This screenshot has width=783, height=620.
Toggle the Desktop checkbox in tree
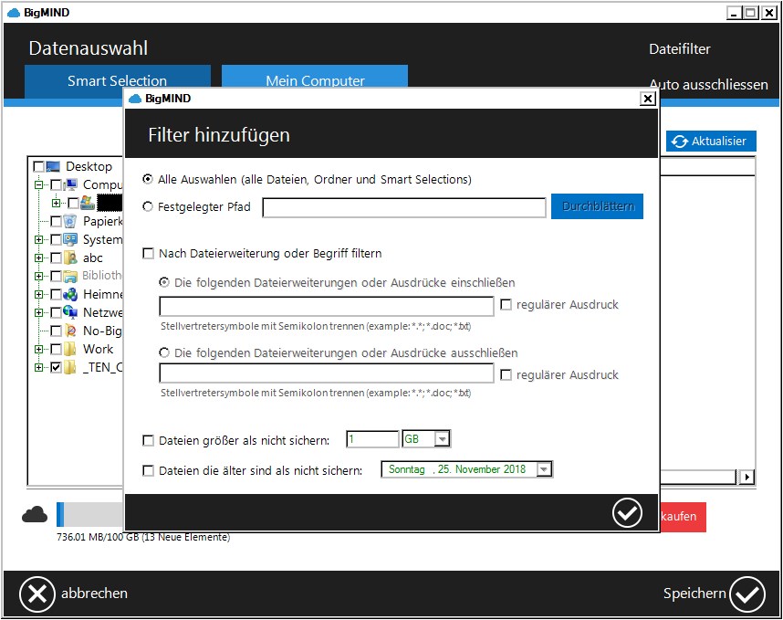[38, 166]
